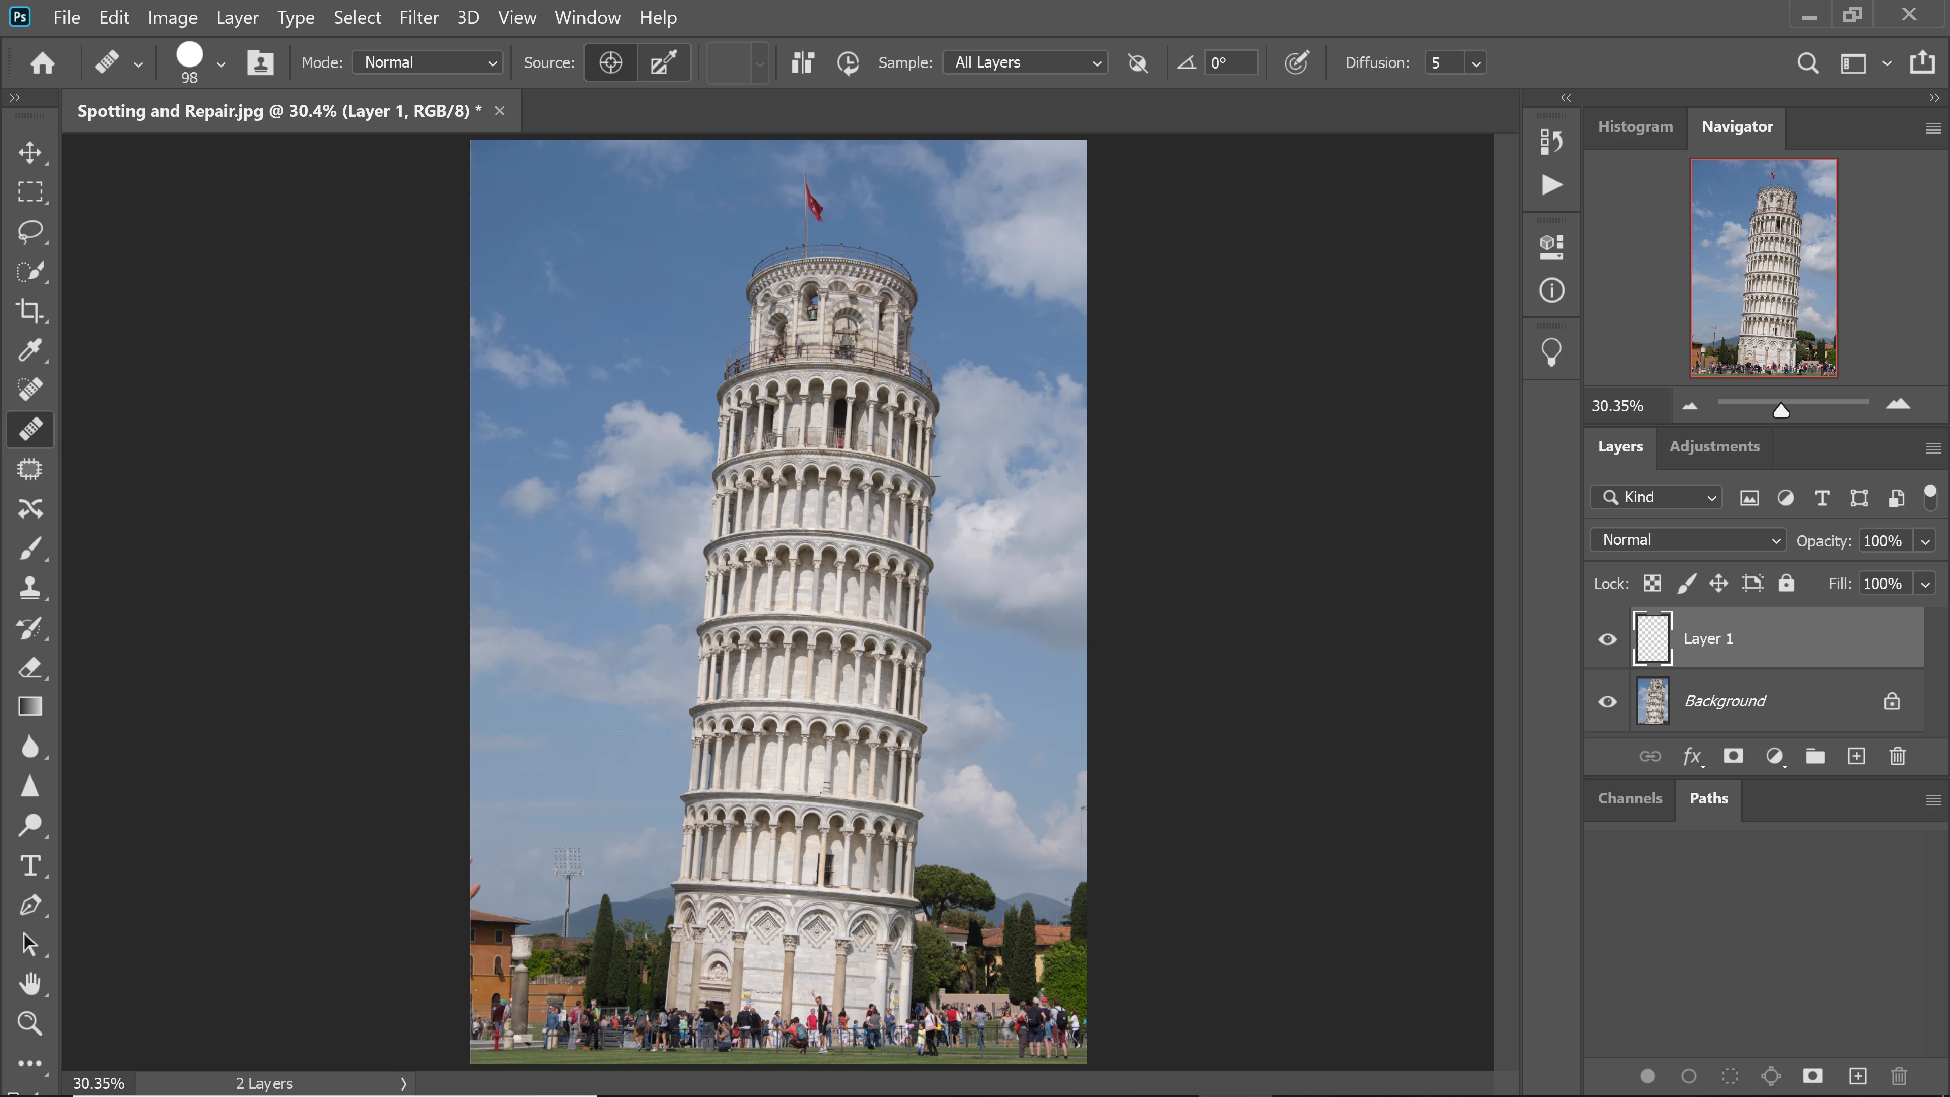Delete layer using trash icon

coord(1897,756)
